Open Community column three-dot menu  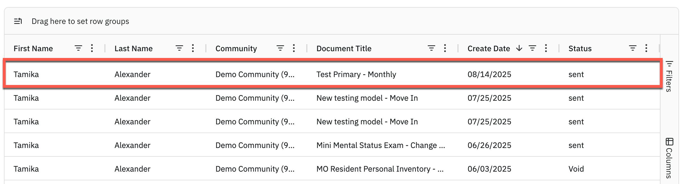(x=294, y=48)
